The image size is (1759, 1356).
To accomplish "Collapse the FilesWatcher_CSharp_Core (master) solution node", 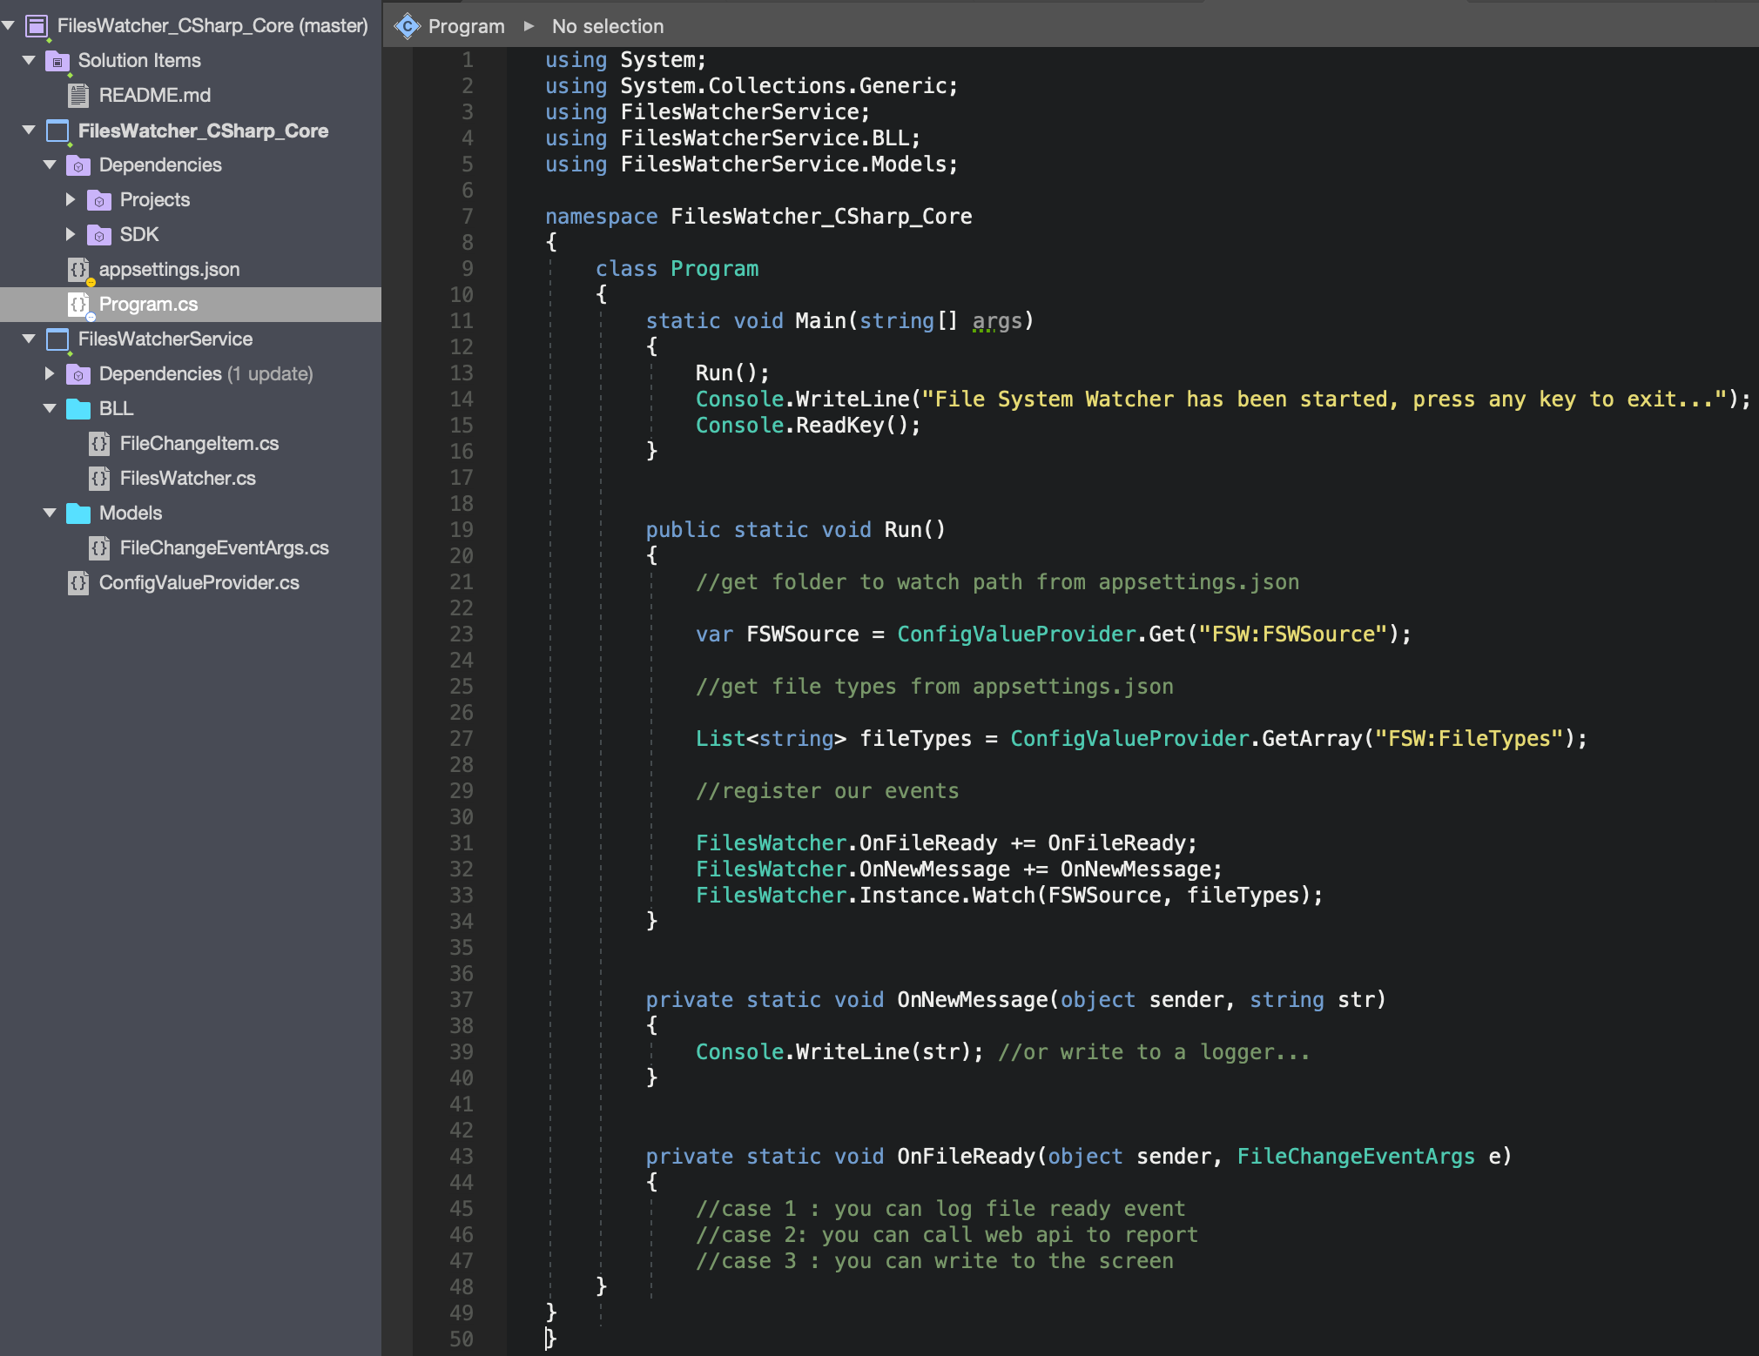I will pyautogui.click(x=9, y=26).
